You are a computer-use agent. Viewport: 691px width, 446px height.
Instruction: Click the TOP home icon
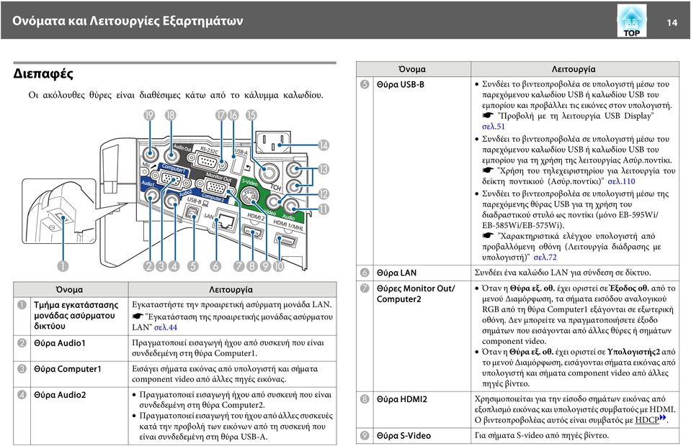coord(631,21)
